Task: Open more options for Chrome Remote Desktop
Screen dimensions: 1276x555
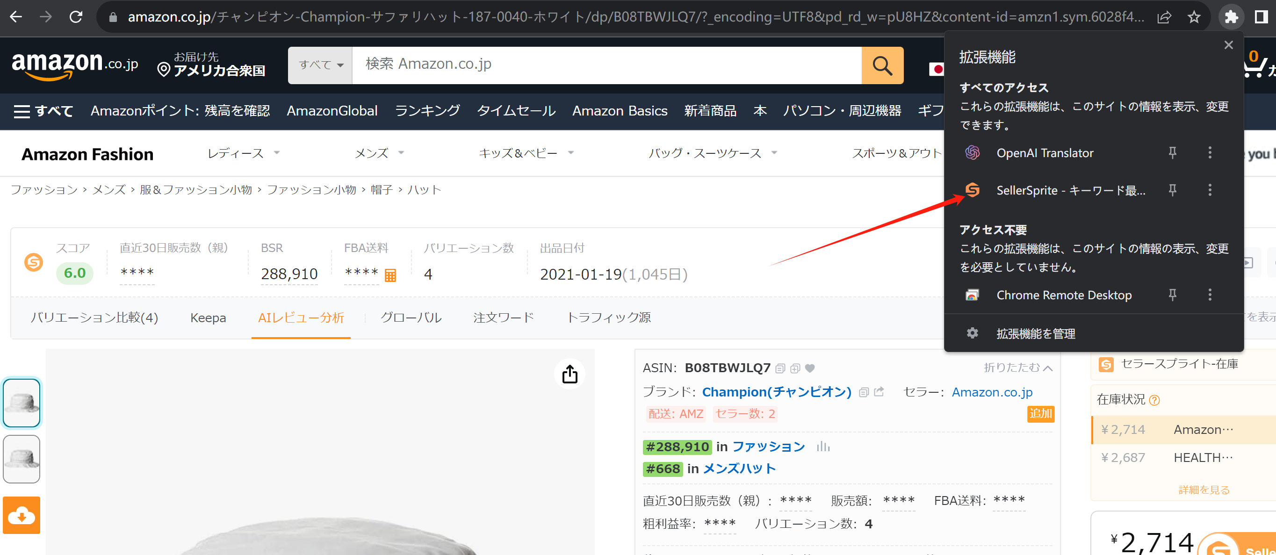Action: (x=1210, y=295)
